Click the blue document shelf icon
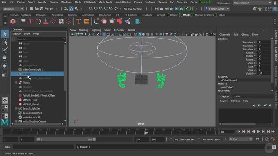Screen dimensions: 278x156 click(x=138, y=21)
